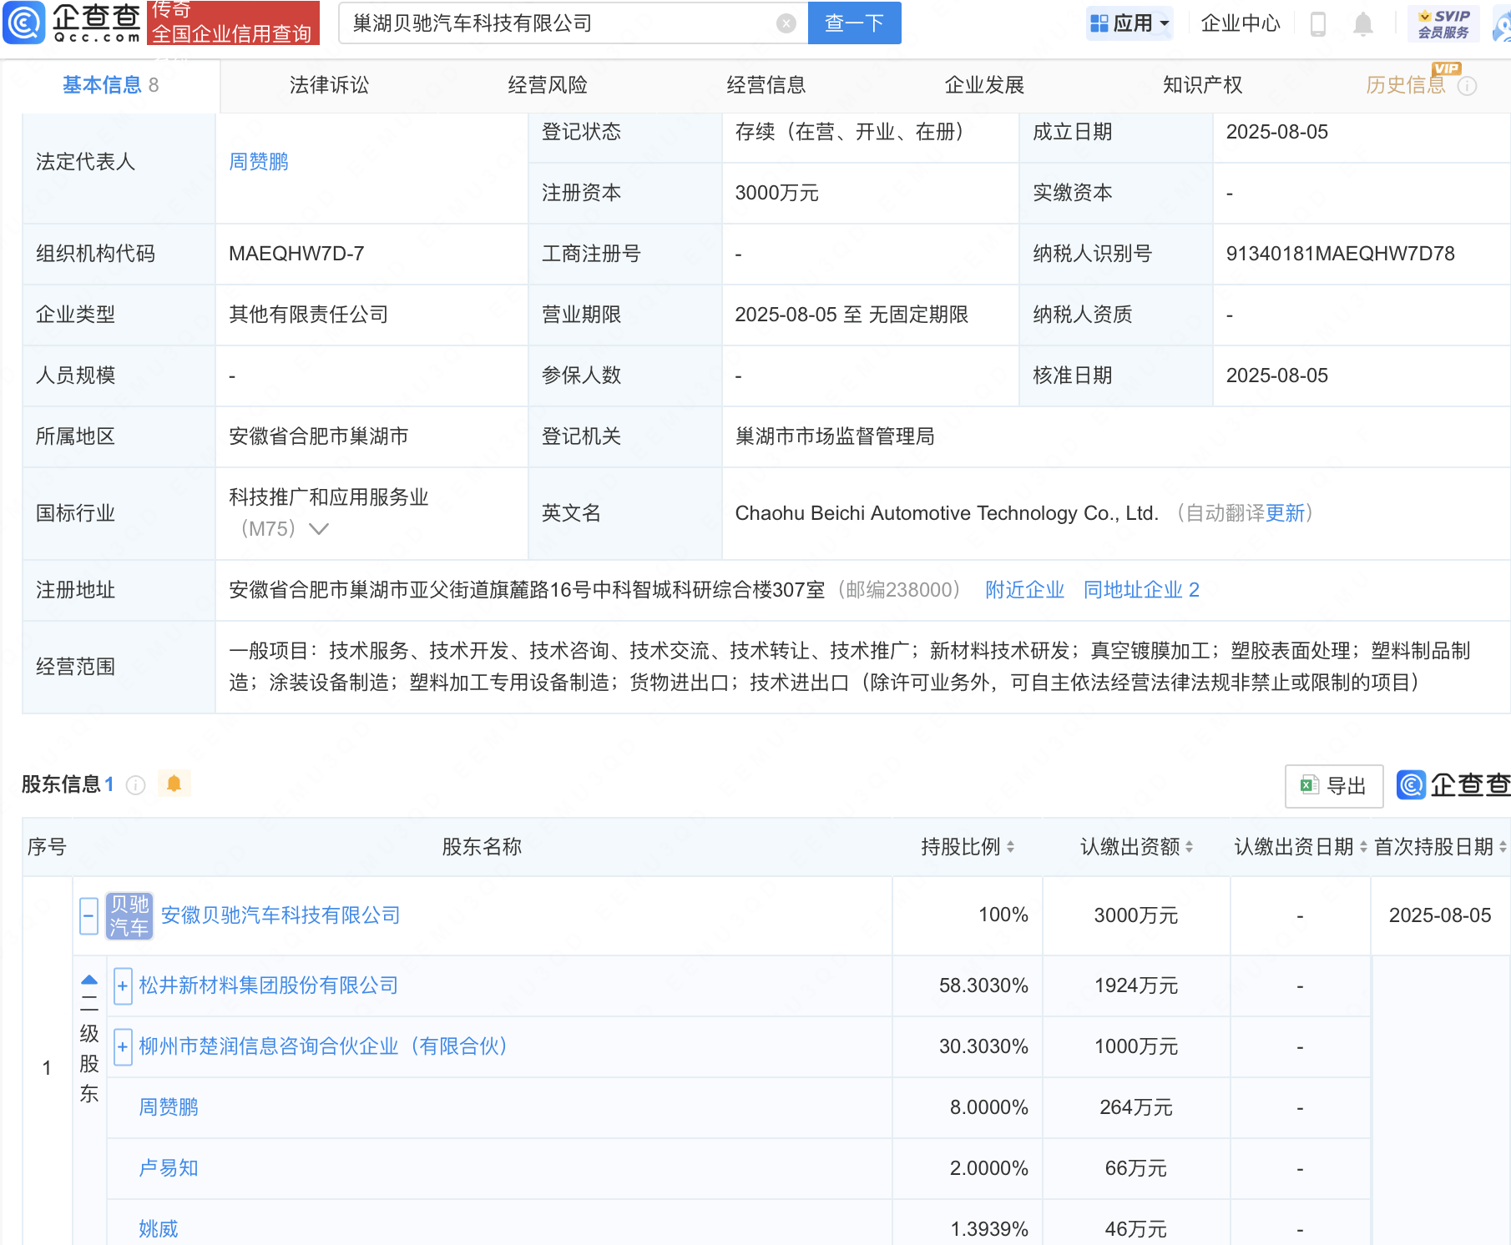Click 巢湖市市场监督管理局 registration authority
The width and height of the screenshot is (1511, 1245).
835,436
